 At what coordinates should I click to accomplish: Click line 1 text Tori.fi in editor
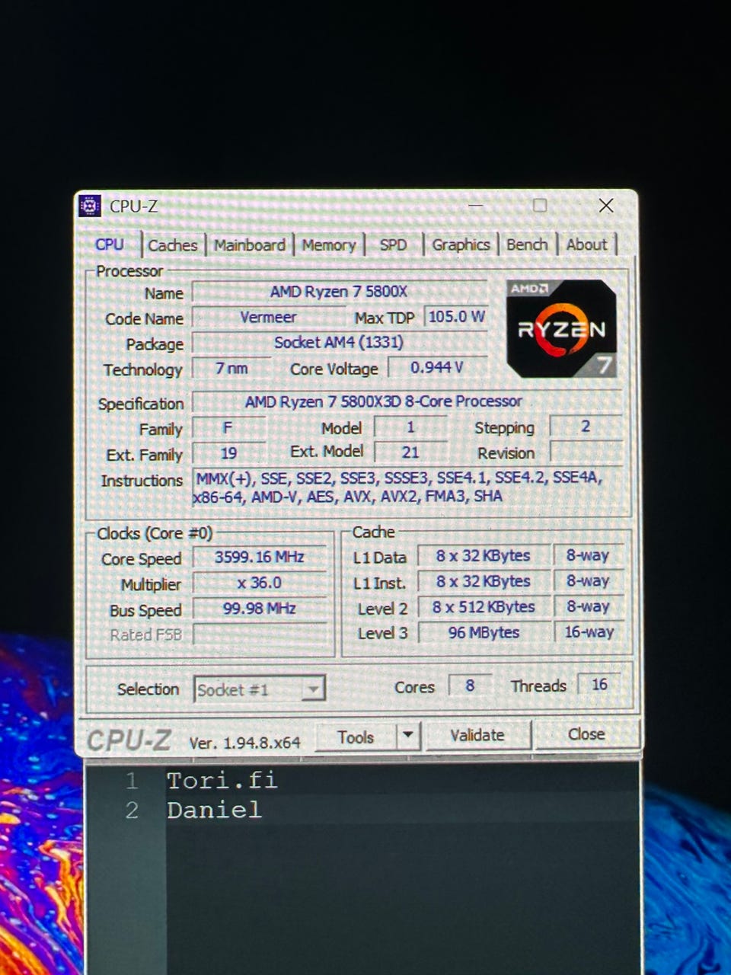click(x=222, y=780)
